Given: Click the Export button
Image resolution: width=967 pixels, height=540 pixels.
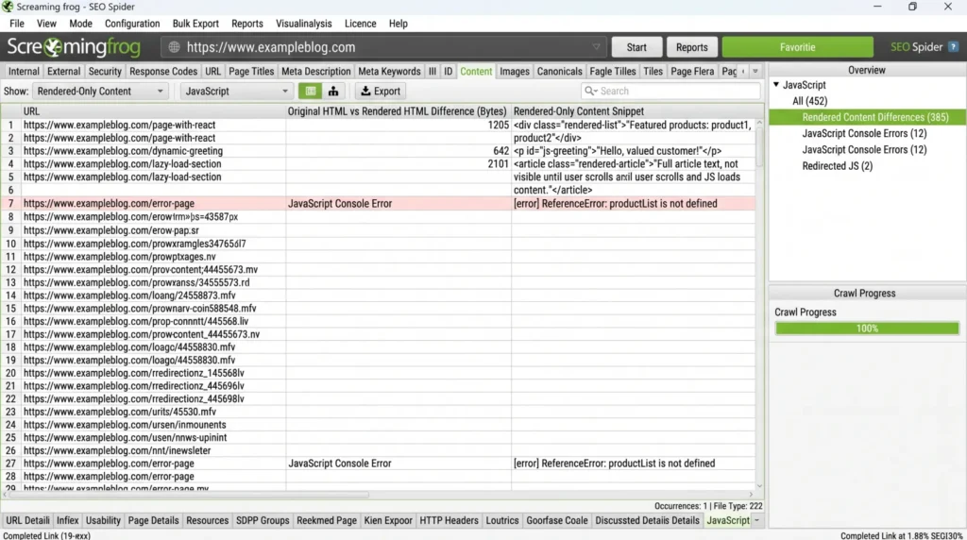Looking at the screenshot, I should pos(381,92).
